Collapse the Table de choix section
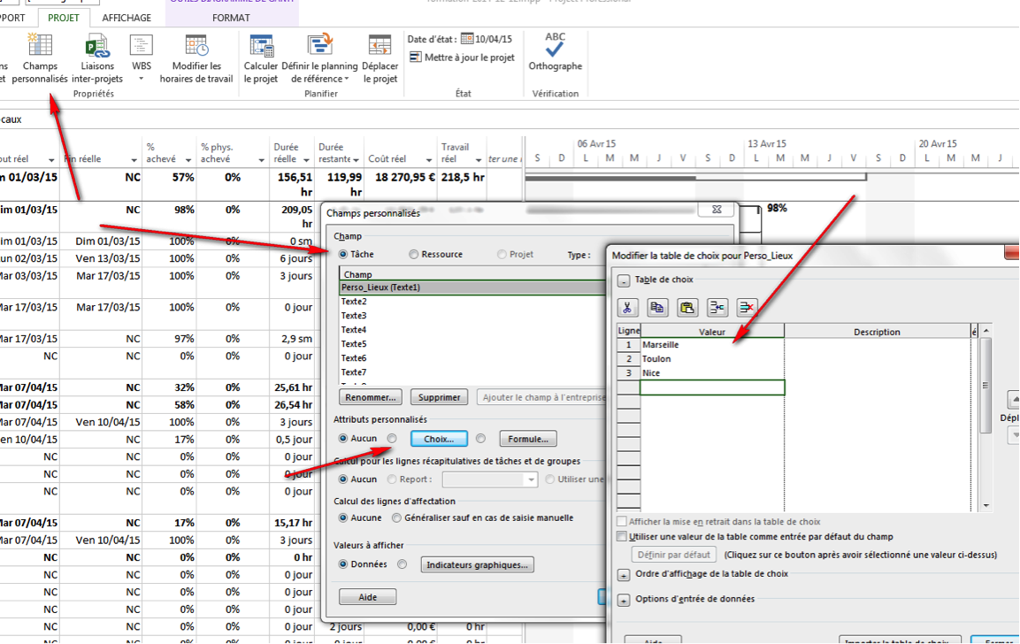 623,281
